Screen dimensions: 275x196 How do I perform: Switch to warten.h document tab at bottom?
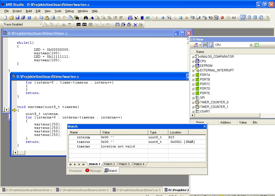click(83, 190)
